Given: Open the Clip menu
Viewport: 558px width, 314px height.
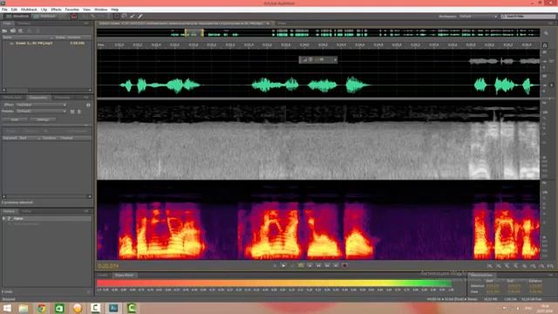Looking at the screenshot, I should pos(44,10).
